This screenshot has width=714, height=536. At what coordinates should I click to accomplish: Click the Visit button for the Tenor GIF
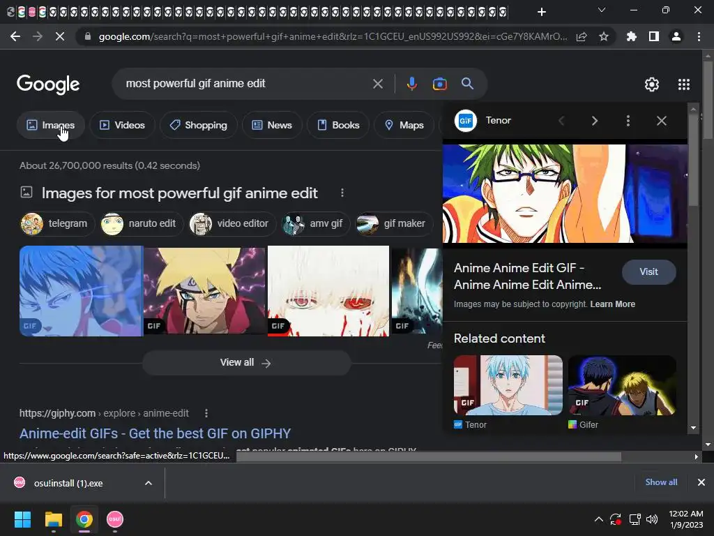649,272
